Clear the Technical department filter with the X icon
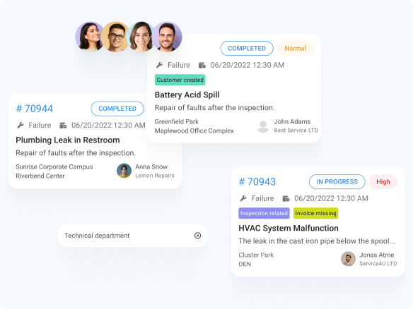The height and width of the screenshot is (309, 413). 197,236
